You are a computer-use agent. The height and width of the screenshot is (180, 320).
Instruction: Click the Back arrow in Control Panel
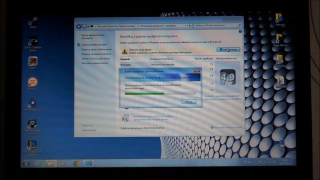tap(79, 26)
